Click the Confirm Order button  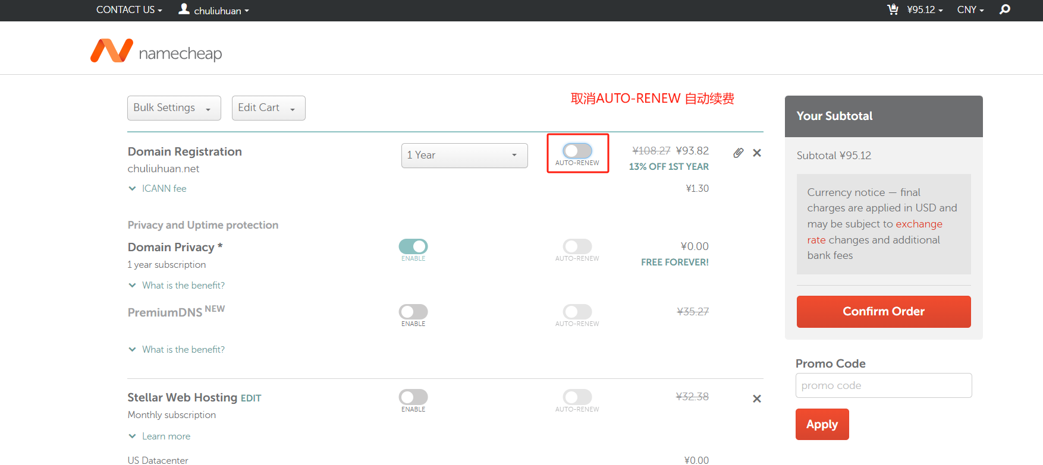tap(884, 312)
